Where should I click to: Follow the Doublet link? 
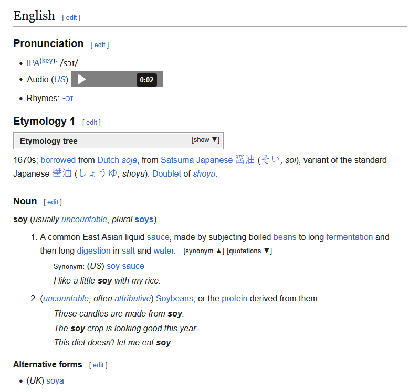[166, 173]
